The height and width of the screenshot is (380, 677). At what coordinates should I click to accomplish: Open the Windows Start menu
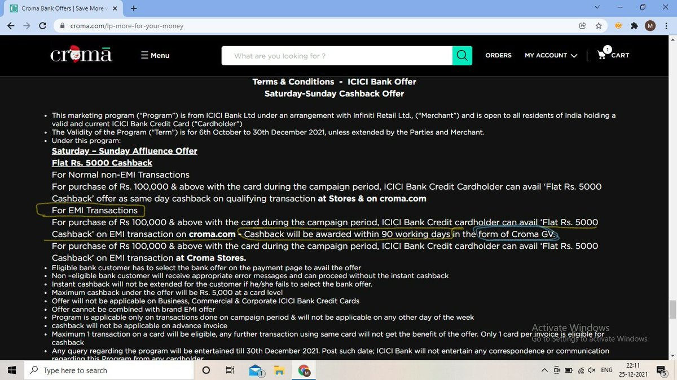(11, 370)
